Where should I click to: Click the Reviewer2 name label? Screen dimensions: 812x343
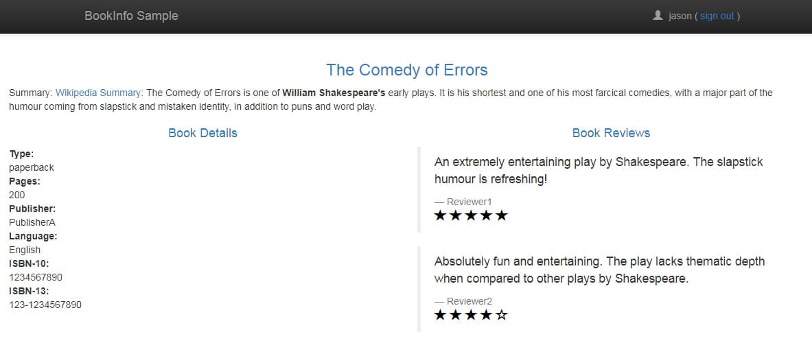click(469, 301)
